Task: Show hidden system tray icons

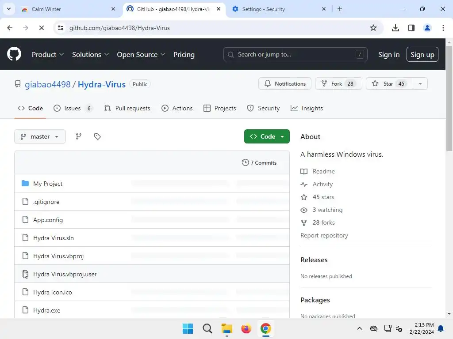Action: (359, 328)
